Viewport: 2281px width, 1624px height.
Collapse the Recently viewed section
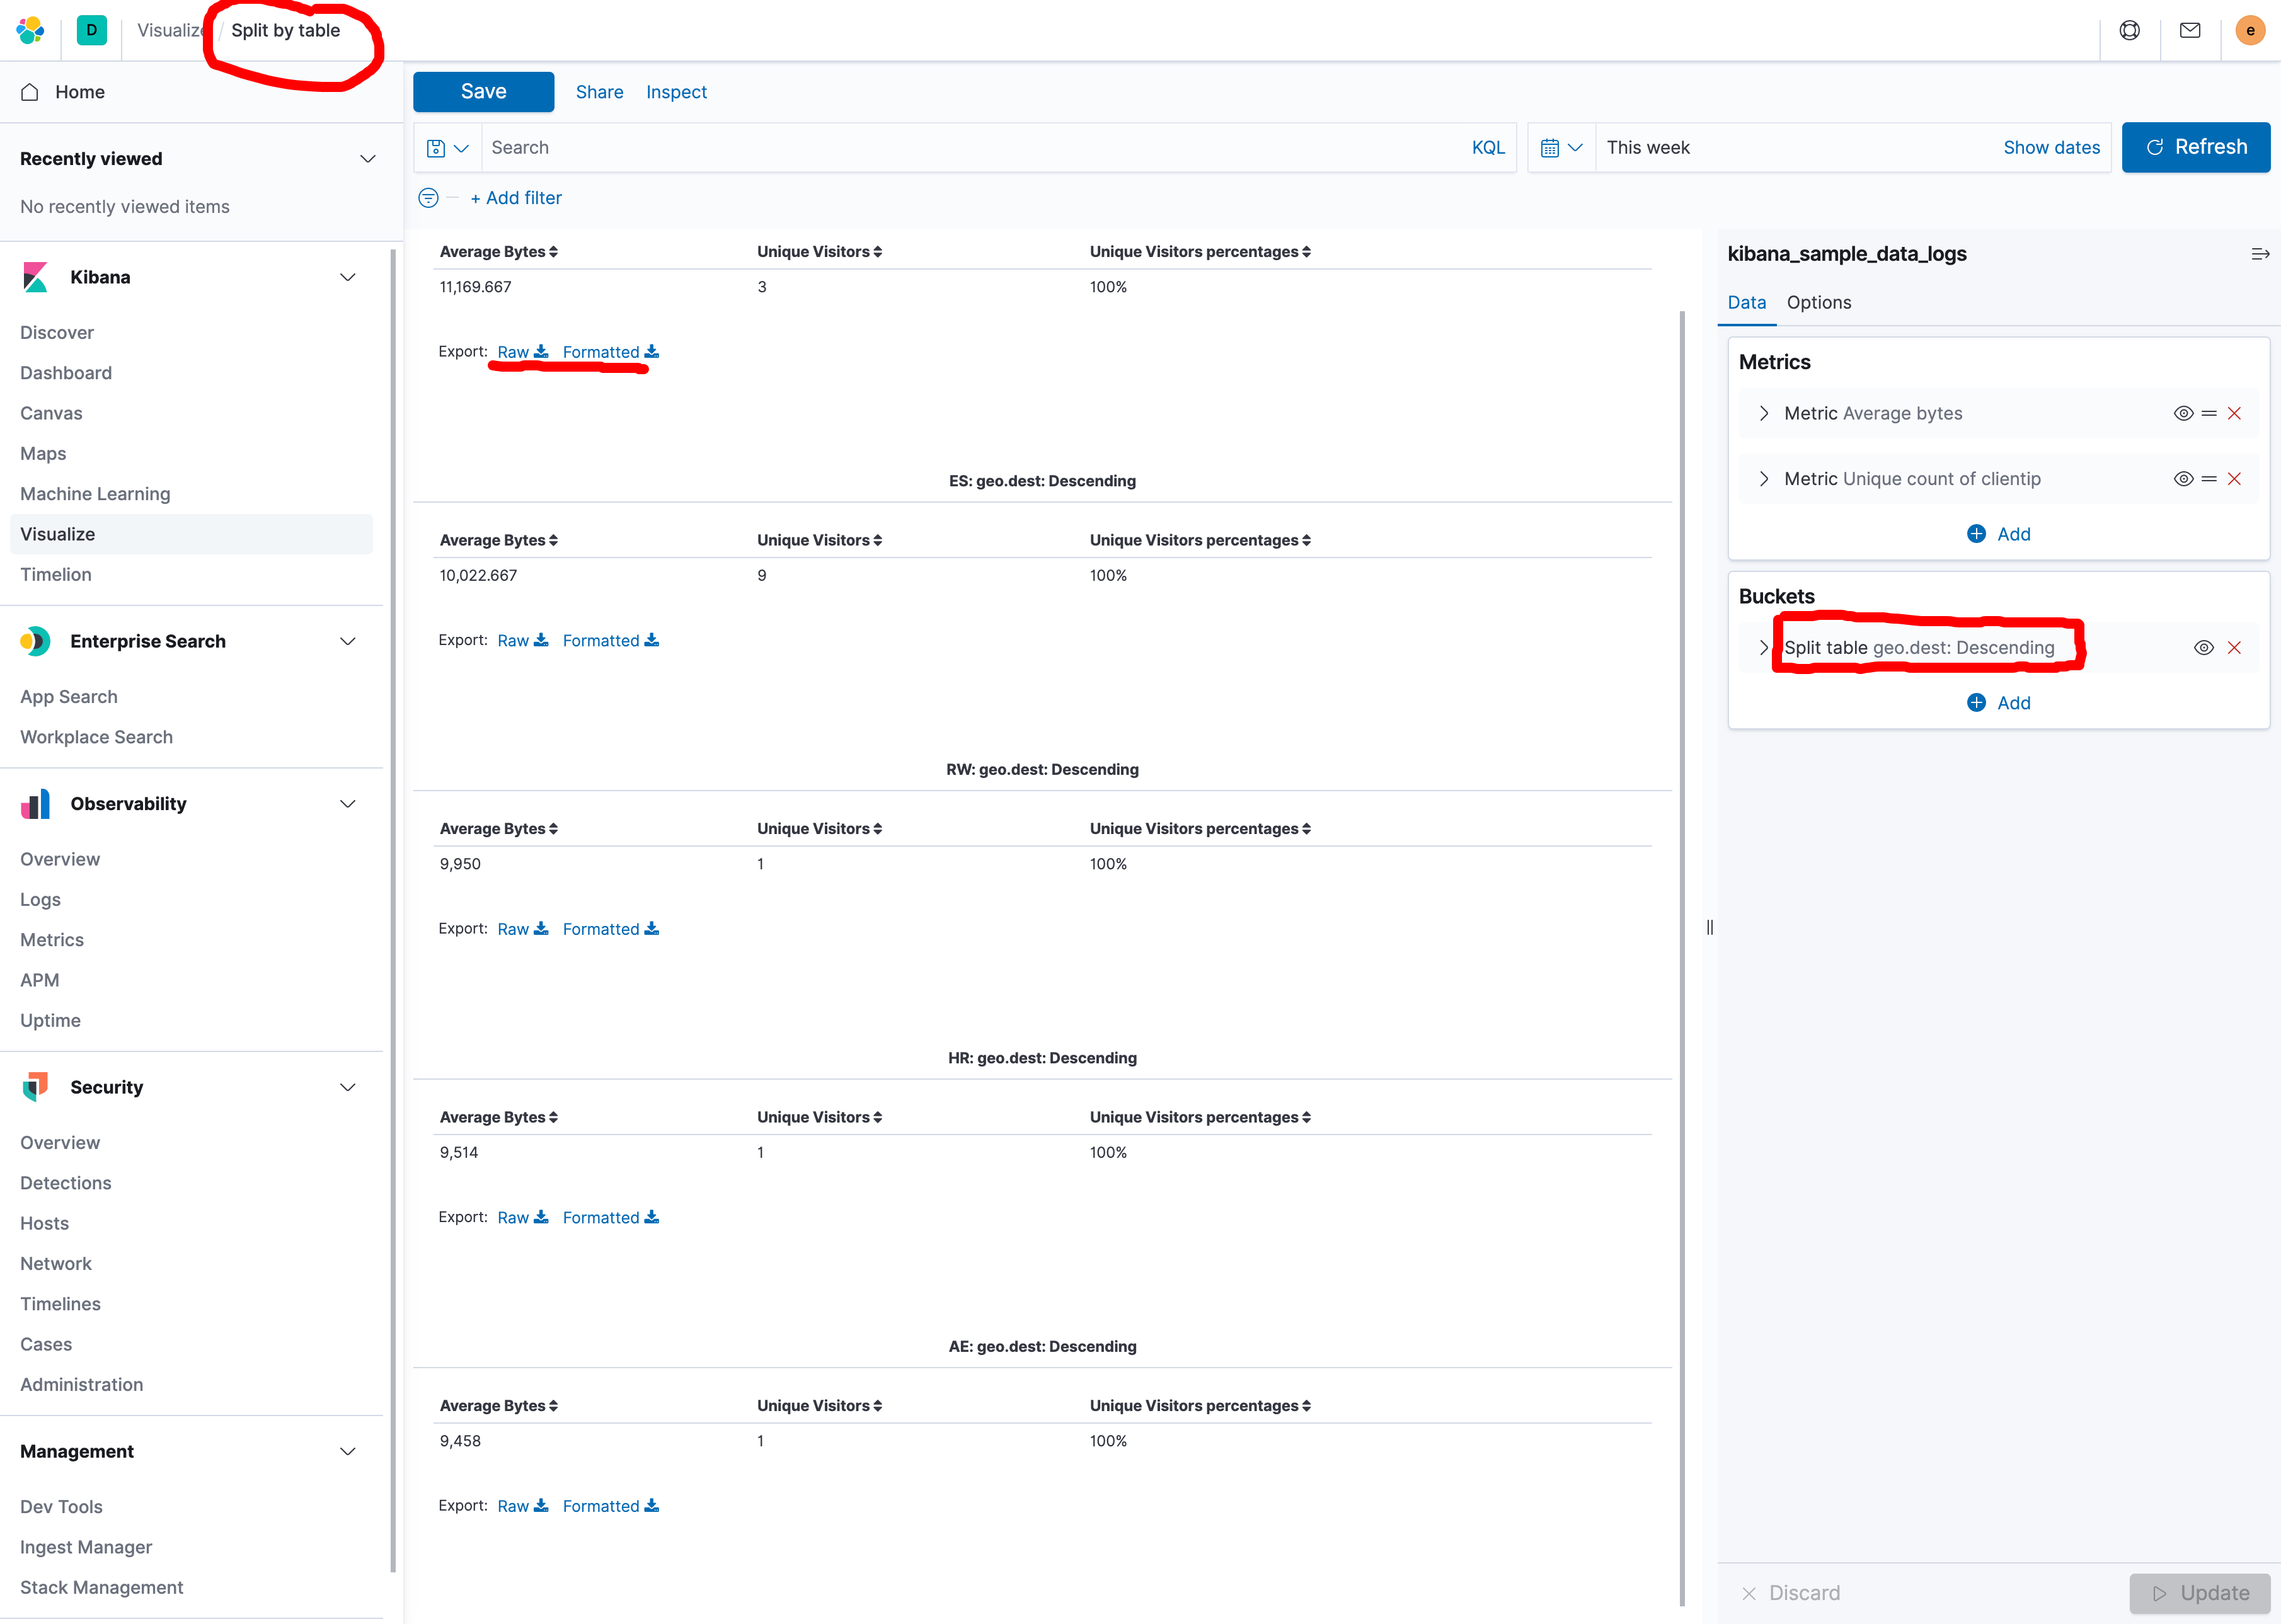(367, 158)
